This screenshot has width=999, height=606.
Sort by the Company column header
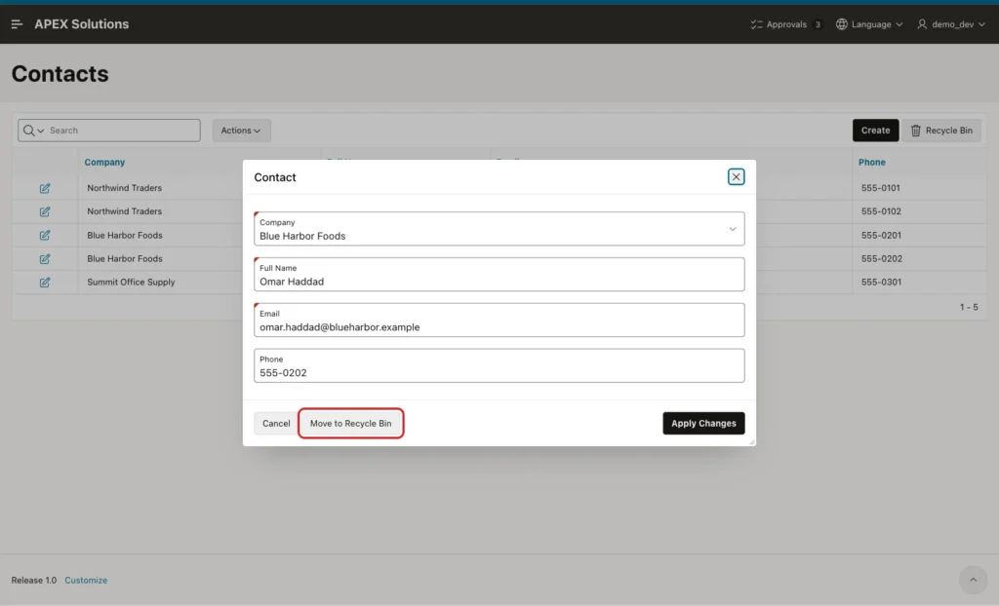coord(104,163)
